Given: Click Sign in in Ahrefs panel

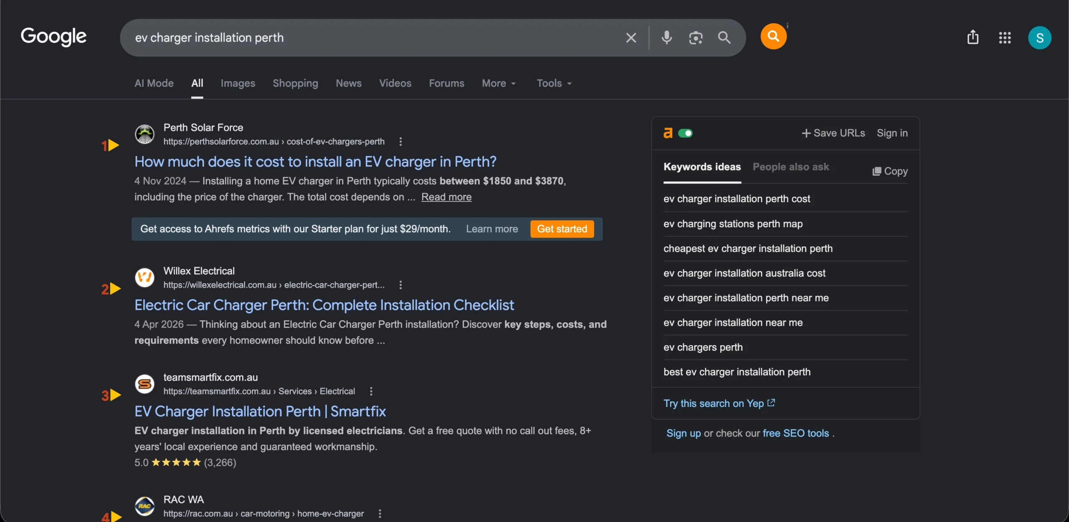Looking at the screenshot, I should click(x=892, y=133).
